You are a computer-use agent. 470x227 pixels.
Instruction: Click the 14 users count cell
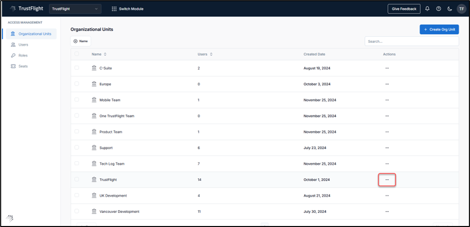[x=200, y=180]
